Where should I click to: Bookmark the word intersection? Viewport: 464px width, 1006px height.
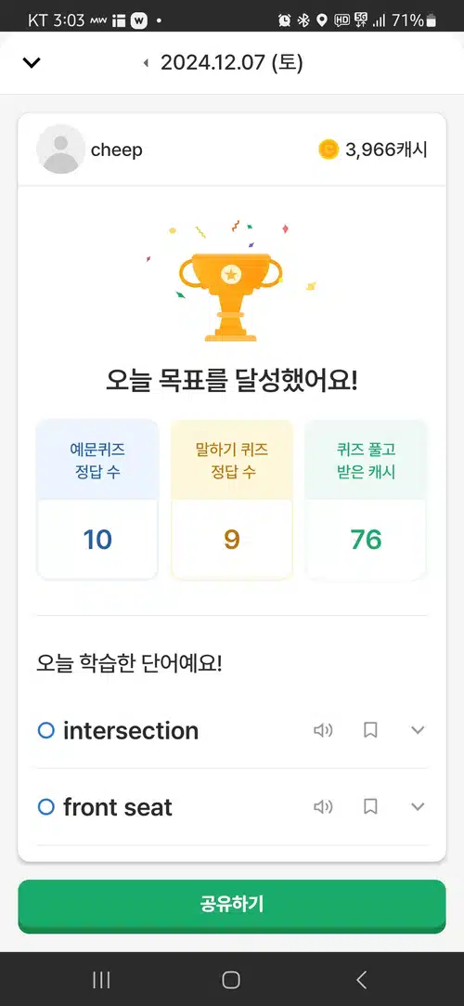370,730
